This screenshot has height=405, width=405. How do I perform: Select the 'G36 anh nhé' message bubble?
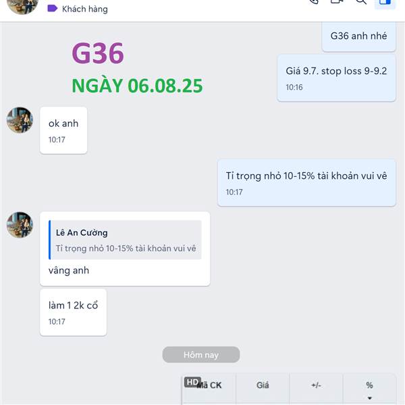click(x=359, y=36)
